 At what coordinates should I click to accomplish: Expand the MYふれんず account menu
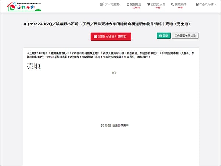click(x=206, y=4)
